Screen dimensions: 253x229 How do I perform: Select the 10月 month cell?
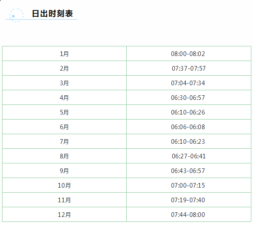[x=64, y=185]
